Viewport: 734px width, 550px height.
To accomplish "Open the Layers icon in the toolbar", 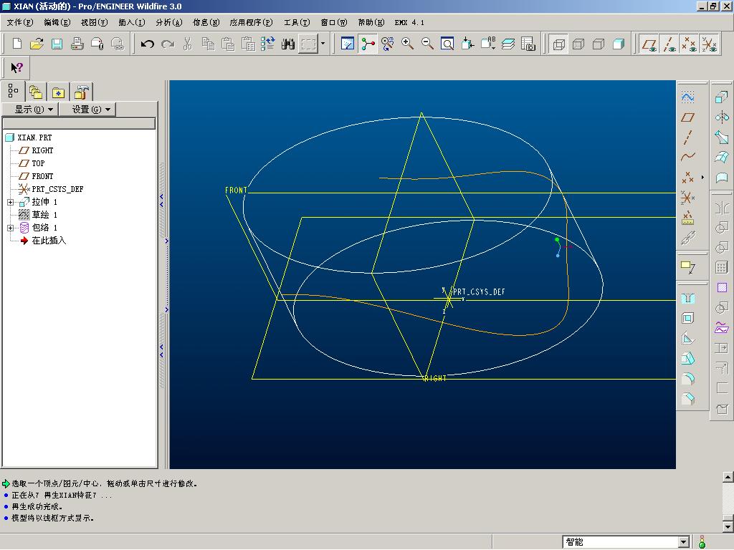I will [508, 44].
